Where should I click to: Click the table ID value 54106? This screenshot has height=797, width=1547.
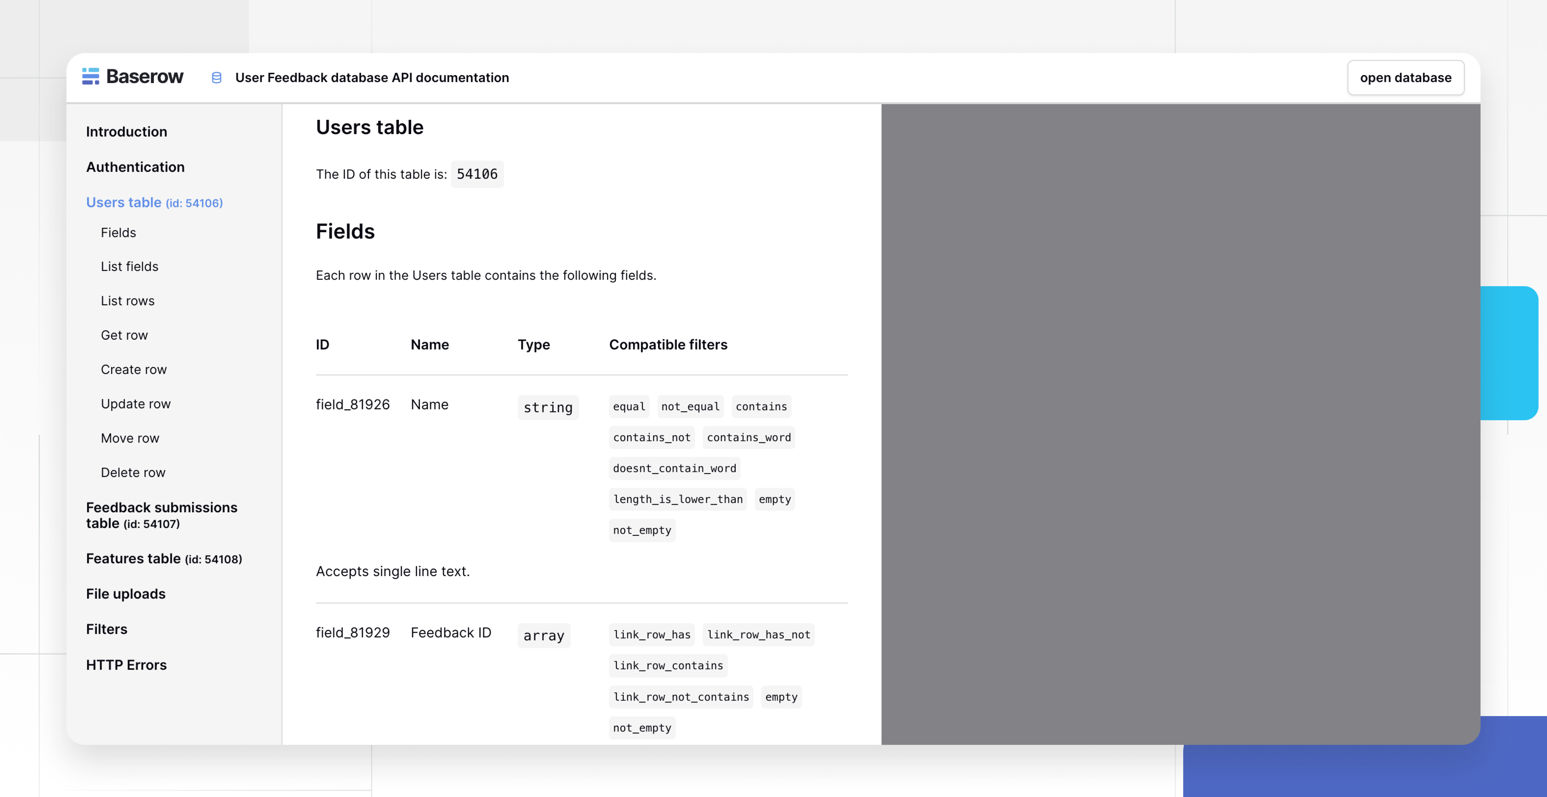click(x=477, y=174)
